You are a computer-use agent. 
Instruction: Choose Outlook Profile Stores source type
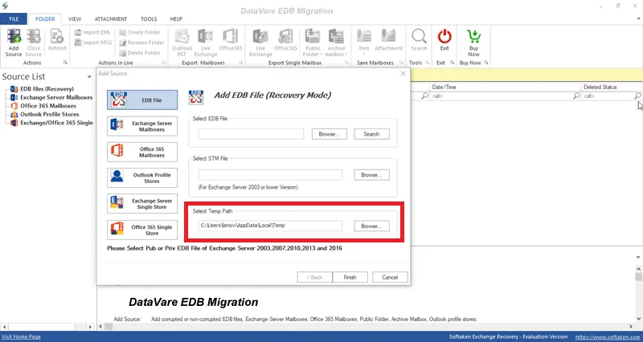[142, 177]
